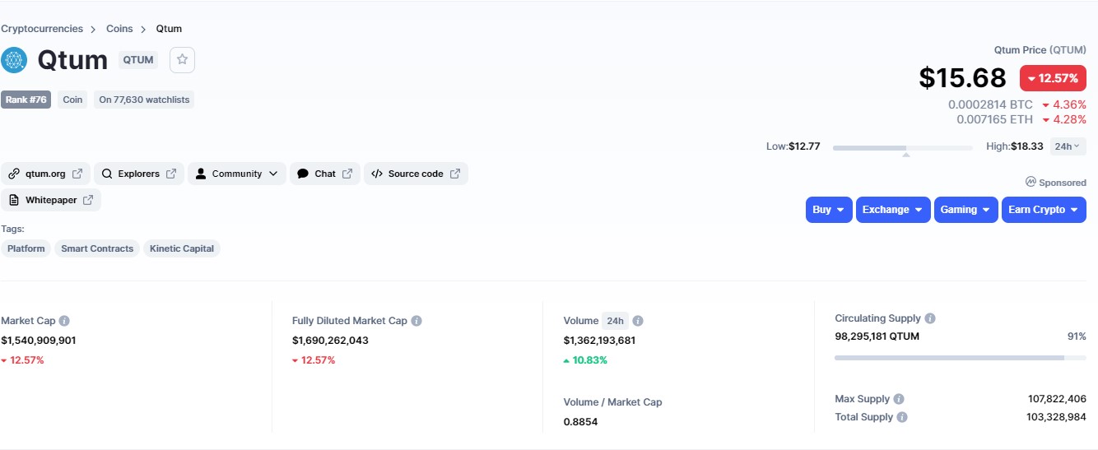
Task: Click the 0.007165 ETH price text
Action: tap(994, 119)
